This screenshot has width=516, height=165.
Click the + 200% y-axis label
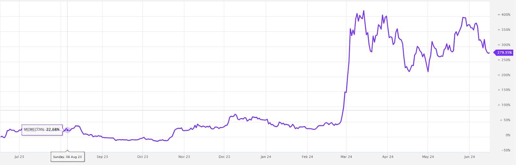(x=504, y=75)
